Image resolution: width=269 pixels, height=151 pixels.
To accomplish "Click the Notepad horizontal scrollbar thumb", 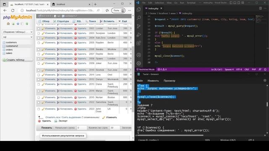I will click(170, 135).
